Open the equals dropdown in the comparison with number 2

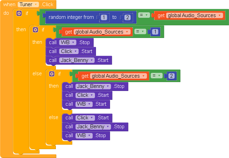(156, 76)
